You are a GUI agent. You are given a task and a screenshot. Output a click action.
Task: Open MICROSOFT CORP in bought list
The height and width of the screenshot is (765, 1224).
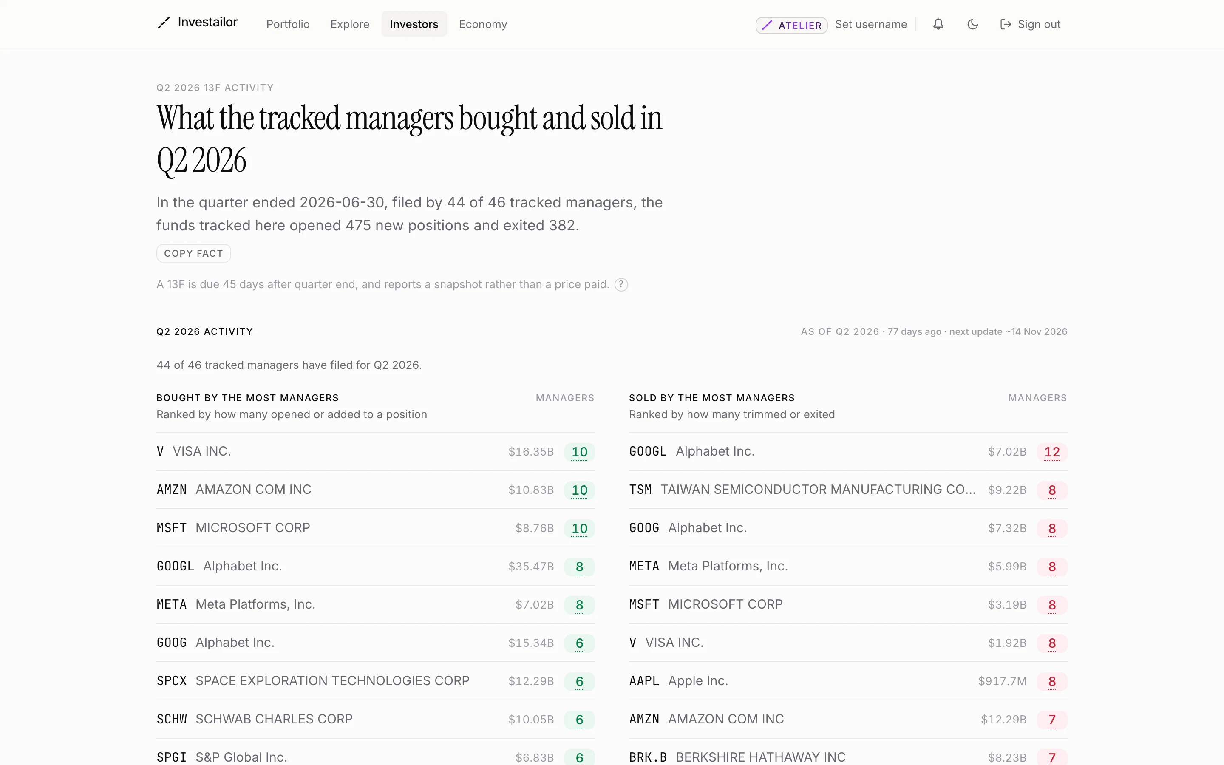(375, 528)
